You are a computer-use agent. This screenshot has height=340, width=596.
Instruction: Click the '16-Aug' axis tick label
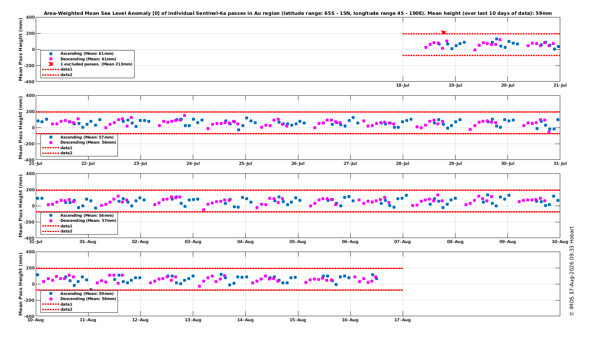pos(350,320)
